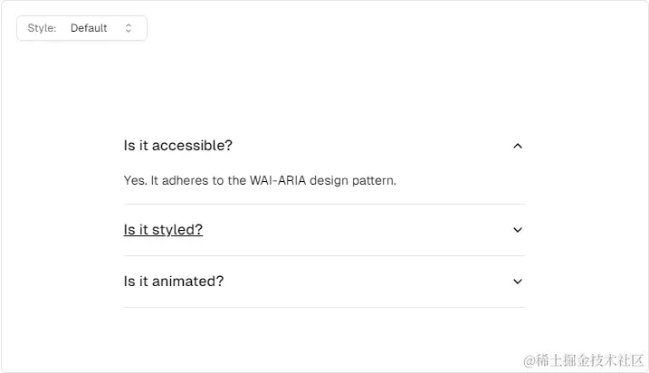
Task: Click the answer text "Yes. It adheres to the WAI-ARIA"
Action: (x=215, y=180)
